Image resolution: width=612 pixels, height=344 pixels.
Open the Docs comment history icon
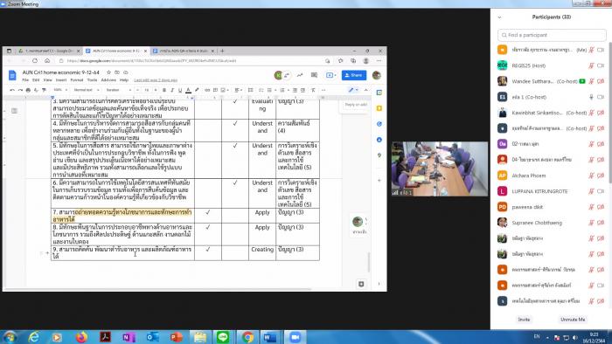pyautogui.click(x=314, y=75)
